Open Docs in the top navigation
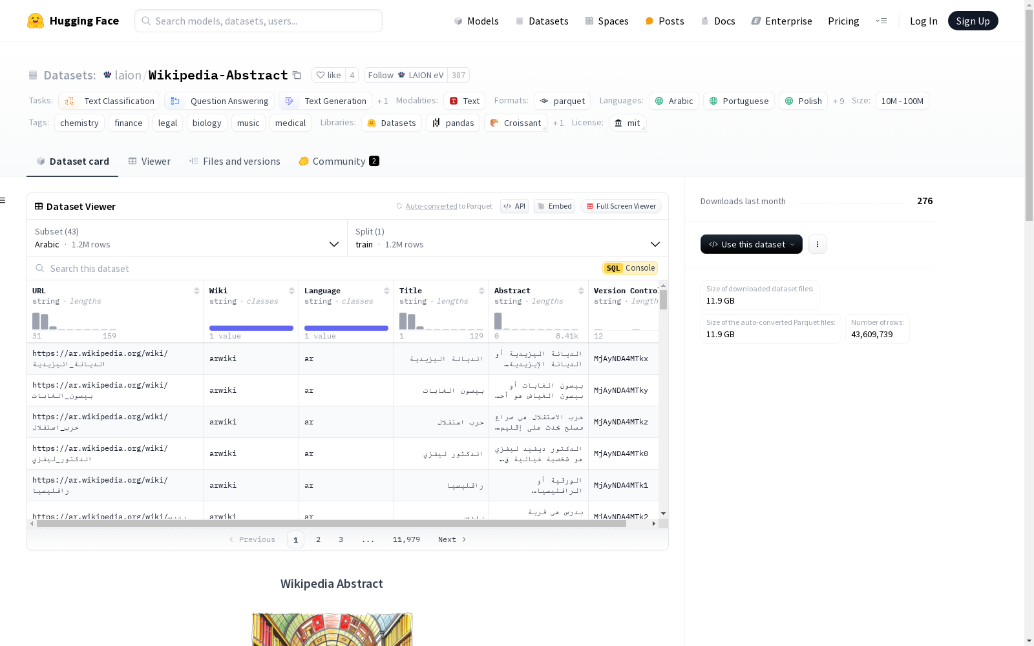 click(x=718, y=21)
